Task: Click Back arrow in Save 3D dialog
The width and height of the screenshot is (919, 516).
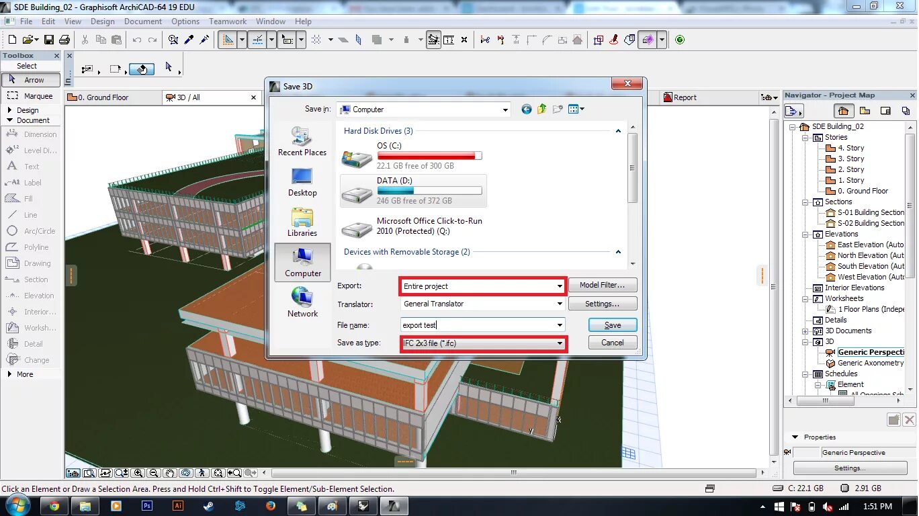Action: pyautogui.click(x=526, y=109)
